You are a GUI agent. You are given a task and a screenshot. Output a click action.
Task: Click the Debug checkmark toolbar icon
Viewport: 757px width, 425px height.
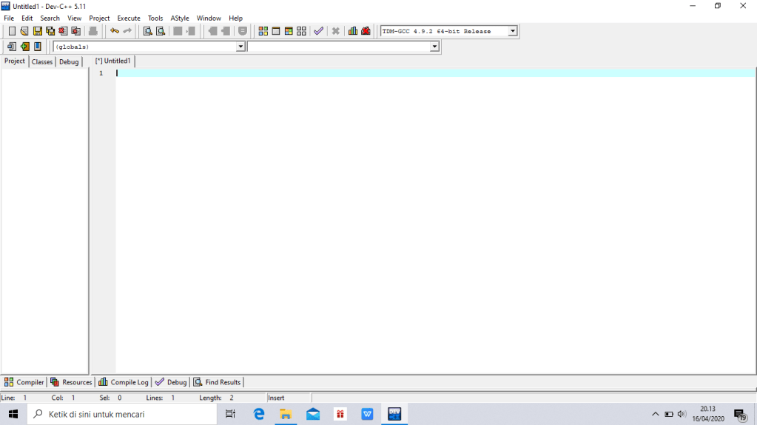(318, 31)
